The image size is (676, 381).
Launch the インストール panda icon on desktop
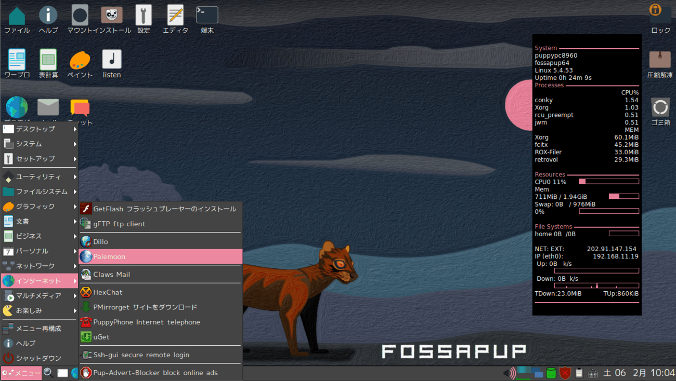[112, 15]
